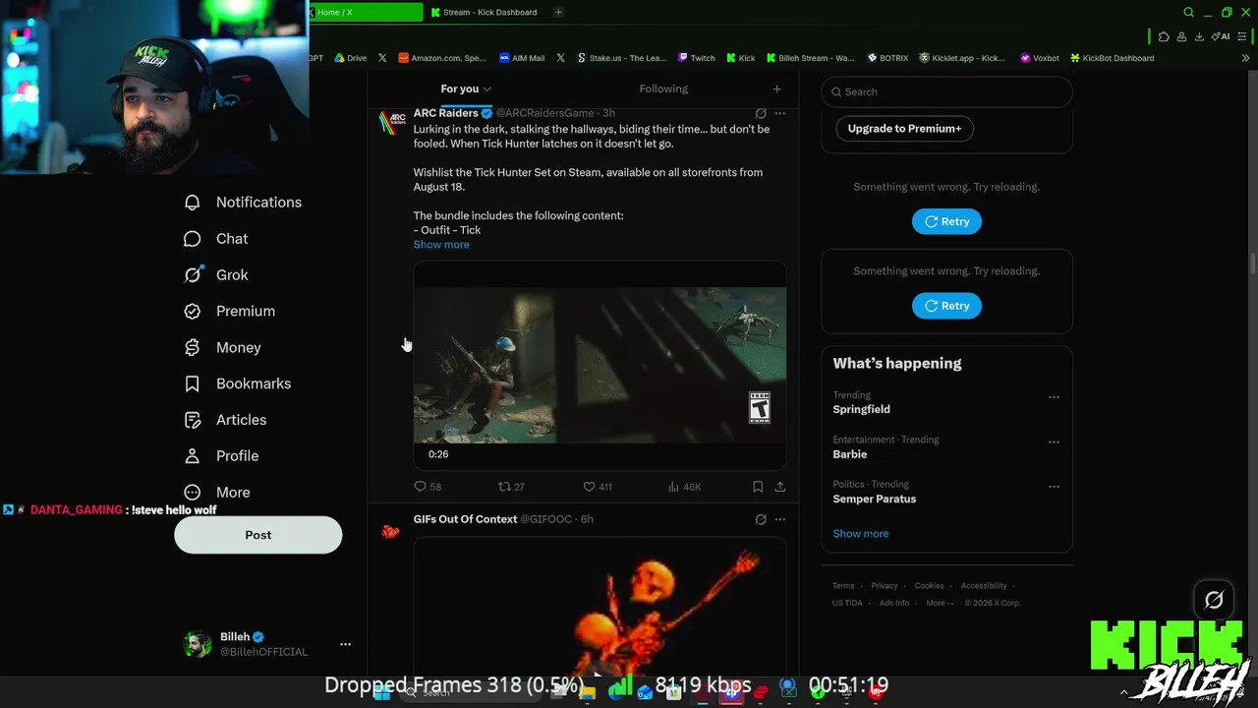This screenshot has width=1258, height=708.
Task: Click Grok icon on GIFs Out Of Context post
Action: 761,519
